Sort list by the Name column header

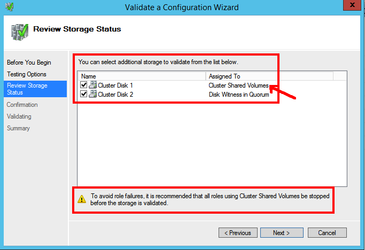click(x=142, y=76)
